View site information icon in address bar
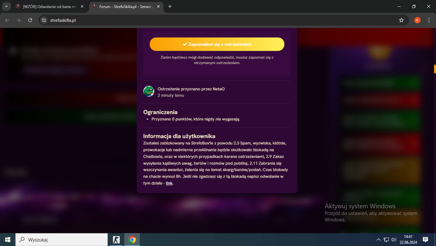Screen dimensions: 436x246 44,20
